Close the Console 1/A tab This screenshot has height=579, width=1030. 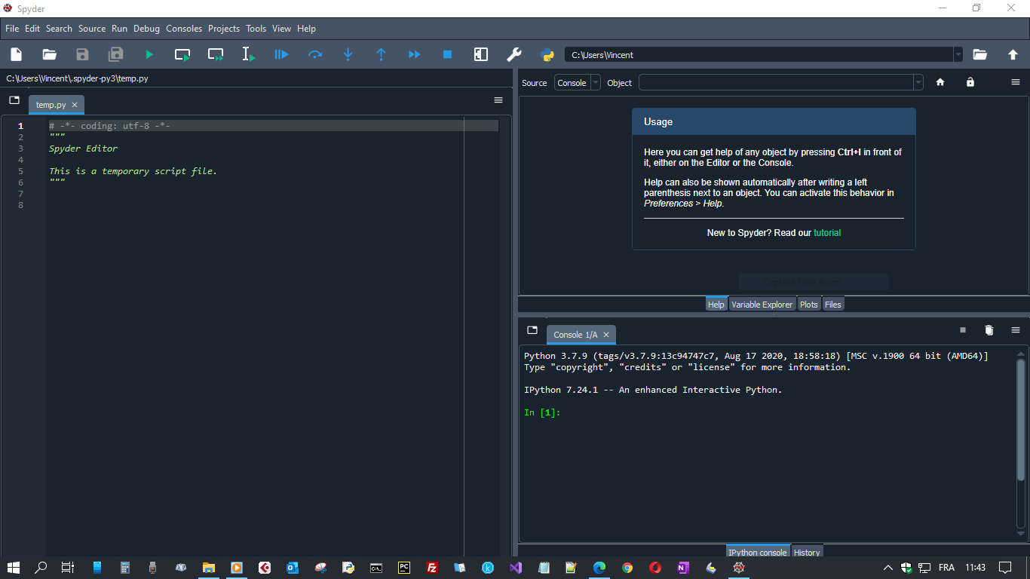pyautogui.click(x=606, y=335)
